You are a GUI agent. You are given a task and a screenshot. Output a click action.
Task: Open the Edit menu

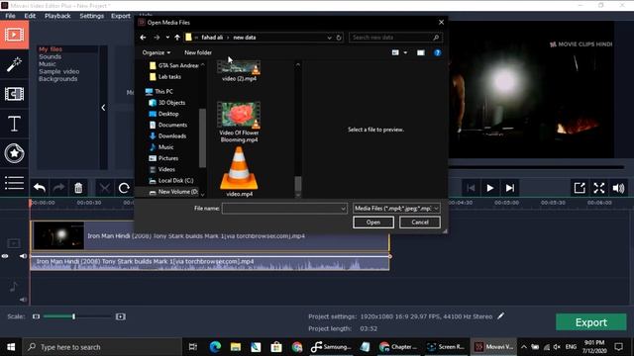[x=30, y=16]
